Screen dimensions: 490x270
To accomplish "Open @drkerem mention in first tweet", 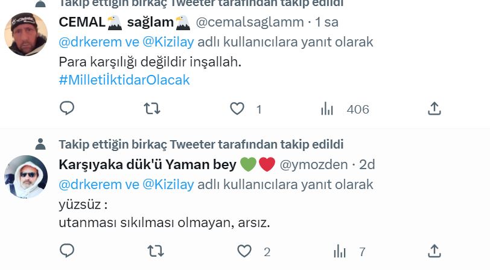I will 90,42.
